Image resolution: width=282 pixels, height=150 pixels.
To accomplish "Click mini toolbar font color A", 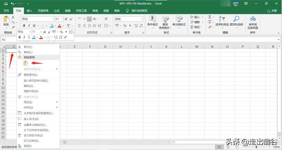I will (x=41, y=37).
